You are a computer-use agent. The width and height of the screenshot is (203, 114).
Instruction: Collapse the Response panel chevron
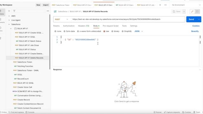tap(200, 70)
